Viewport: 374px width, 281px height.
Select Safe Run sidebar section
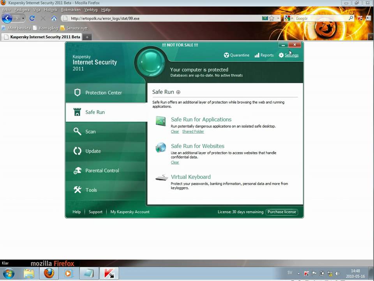[x=106, y=112]
